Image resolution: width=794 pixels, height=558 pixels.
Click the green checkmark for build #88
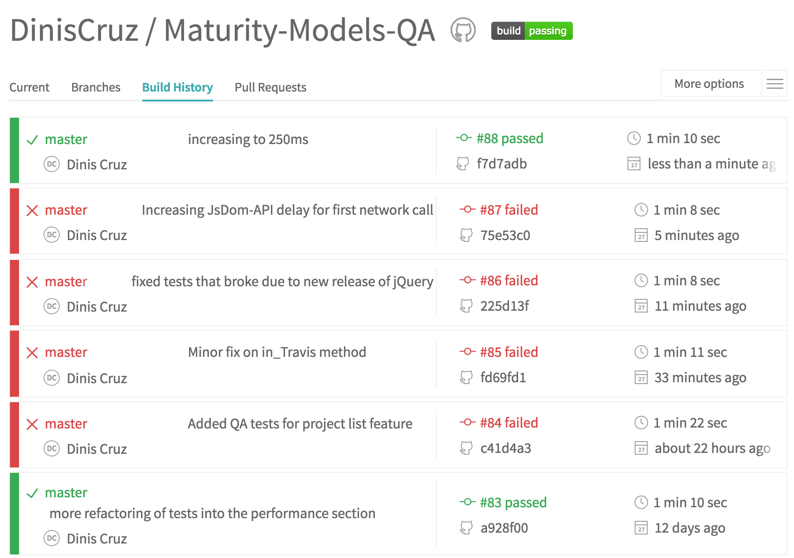click(x=32, y=140)
